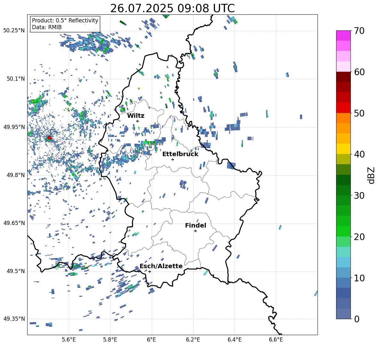Screen dimensions: 379x346
Task: Click the 50 tick on the colorbar
Action: [359, 113]
